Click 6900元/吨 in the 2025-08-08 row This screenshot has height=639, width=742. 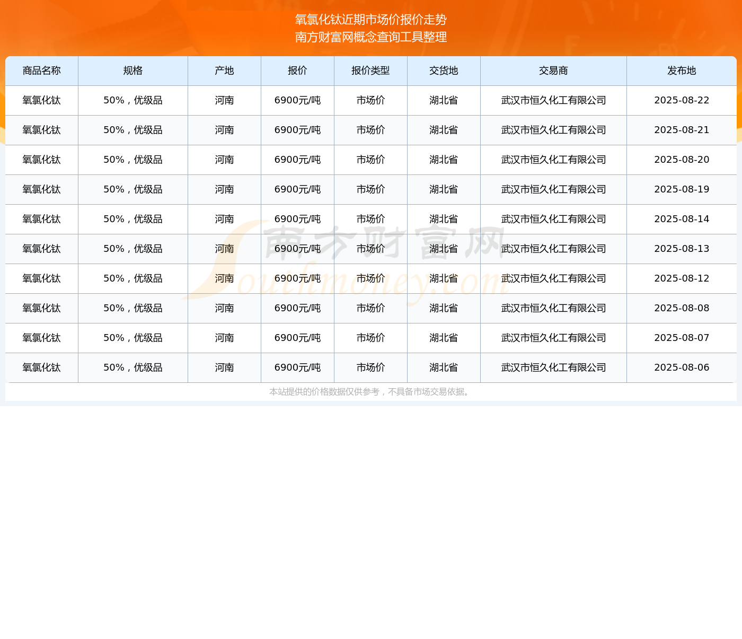(297, 308)
